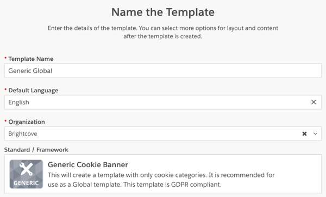Image resolution: width=326 pixels, height=197 pixels.
Task: Choose the Generic Cookie Banner title
Action: (x=87, y=164)
